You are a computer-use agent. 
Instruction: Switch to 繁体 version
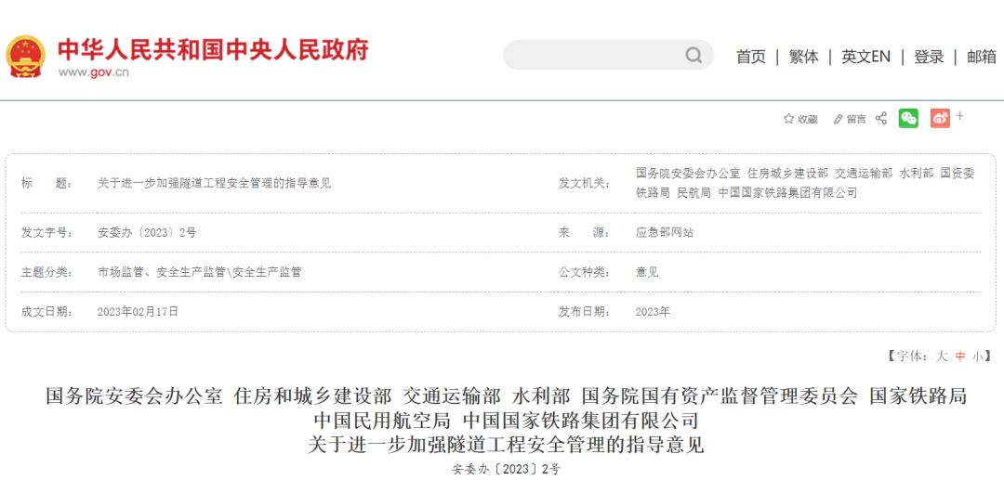(x=804, y=57)
